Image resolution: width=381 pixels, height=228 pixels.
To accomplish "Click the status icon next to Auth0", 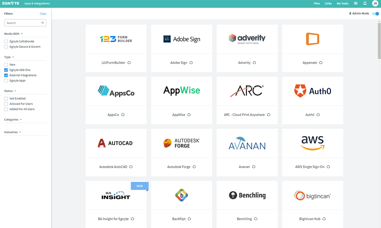I will [318, 115].
